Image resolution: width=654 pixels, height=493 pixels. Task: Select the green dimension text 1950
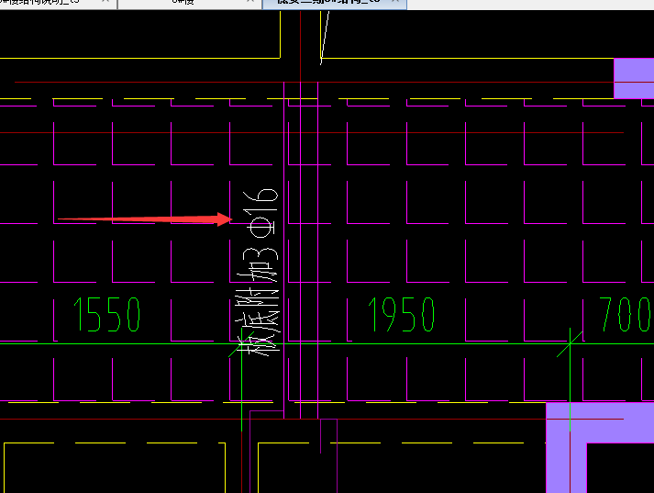[x=402, y=314]
